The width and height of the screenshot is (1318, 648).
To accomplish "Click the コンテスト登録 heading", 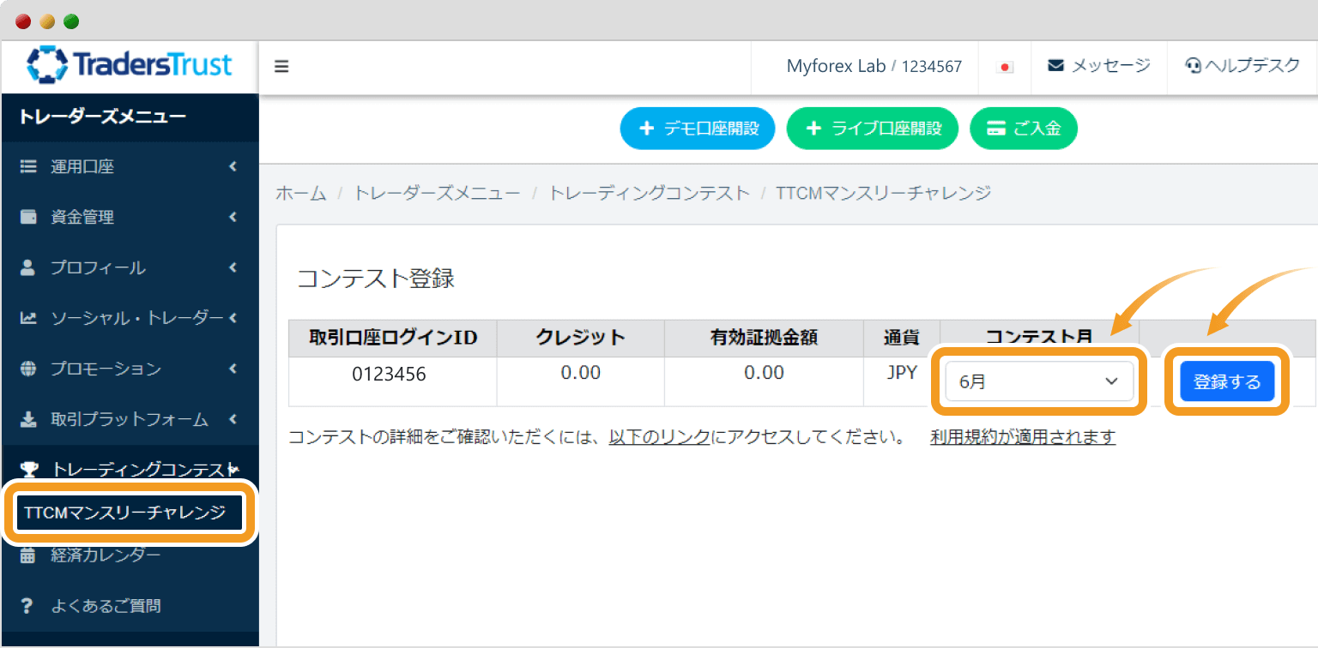I will [x=375, y=279].
